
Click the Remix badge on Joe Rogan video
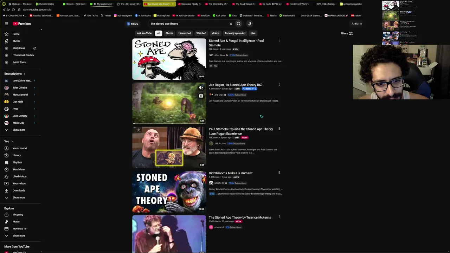249,89
